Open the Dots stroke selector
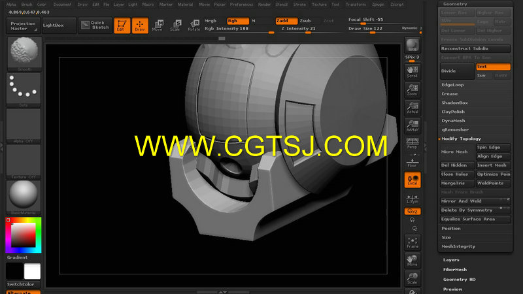Viewport: 523px width, 294px height. pyautogui.click(x=24, y=90)
